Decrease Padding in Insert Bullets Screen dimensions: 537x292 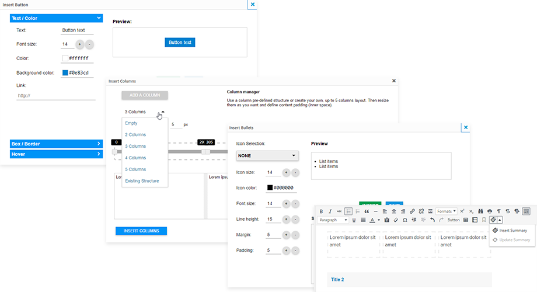(295, 251)
